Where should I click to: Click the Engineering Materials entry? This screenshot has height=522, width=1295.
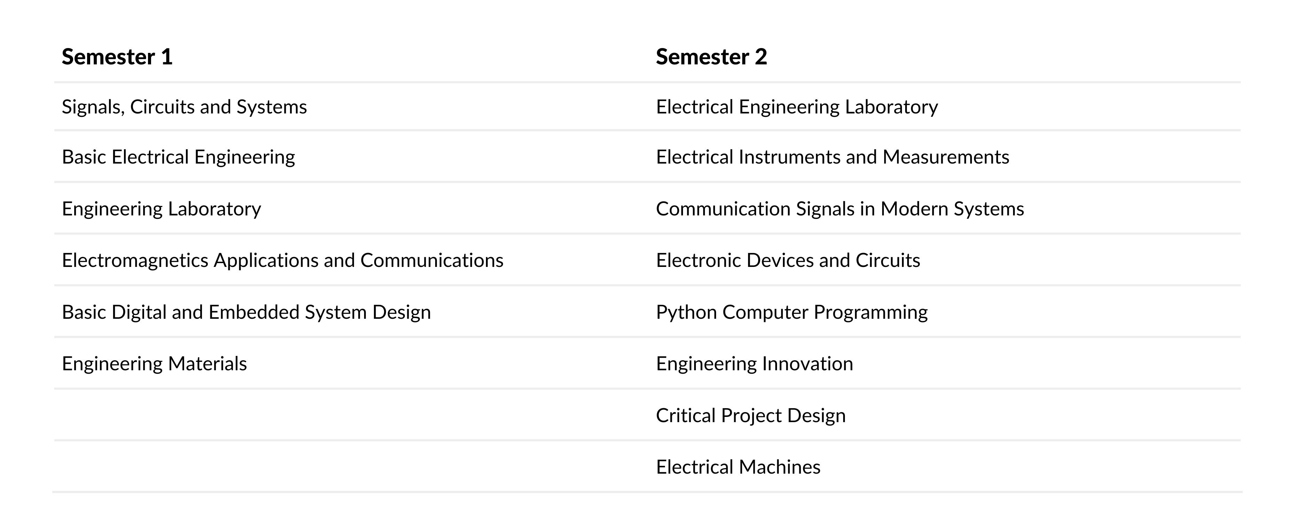154,364
